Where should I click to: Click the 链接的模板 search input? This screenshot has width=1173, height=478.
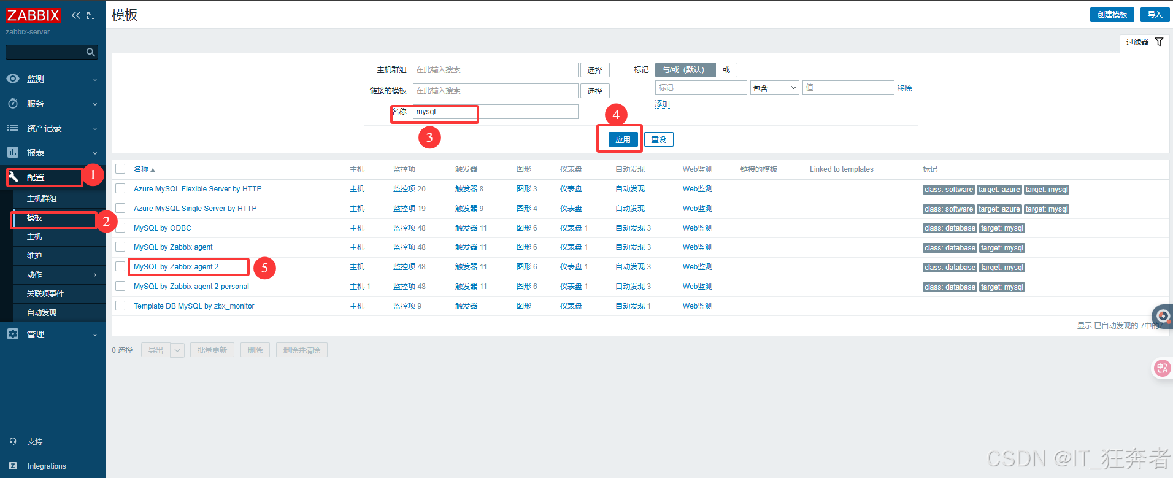(496, 91)
